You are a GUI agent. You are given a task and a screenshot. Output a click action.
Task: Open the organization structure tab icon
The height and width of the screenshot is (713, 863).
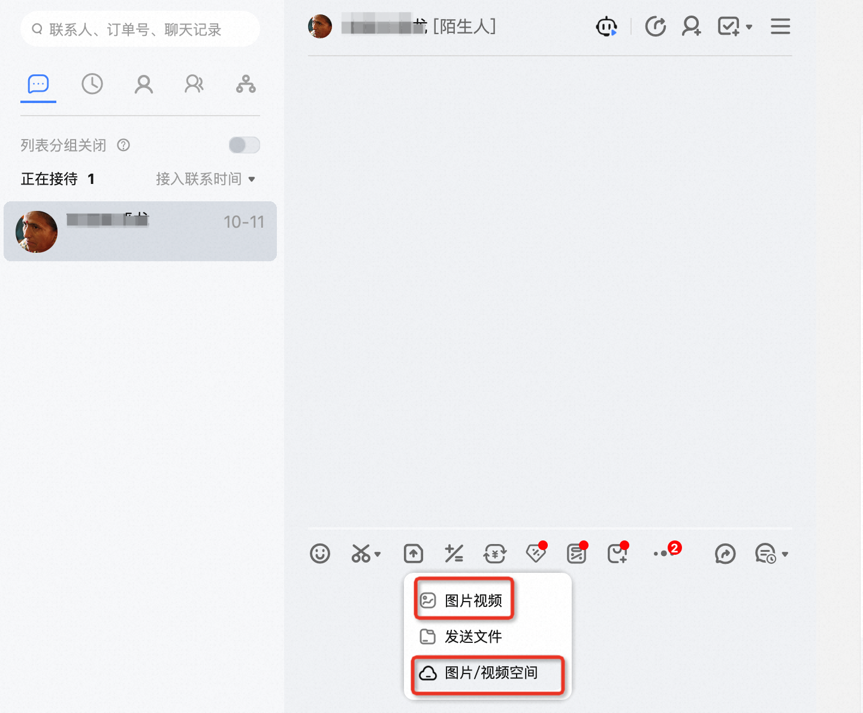pyautogui.click(x=246, y=84)
